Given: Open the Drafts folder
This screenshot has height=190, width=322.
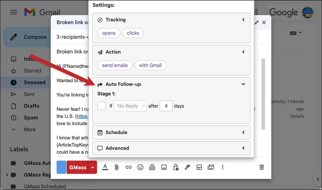Looking at the screenshot, I should click(x=31, y=106).
